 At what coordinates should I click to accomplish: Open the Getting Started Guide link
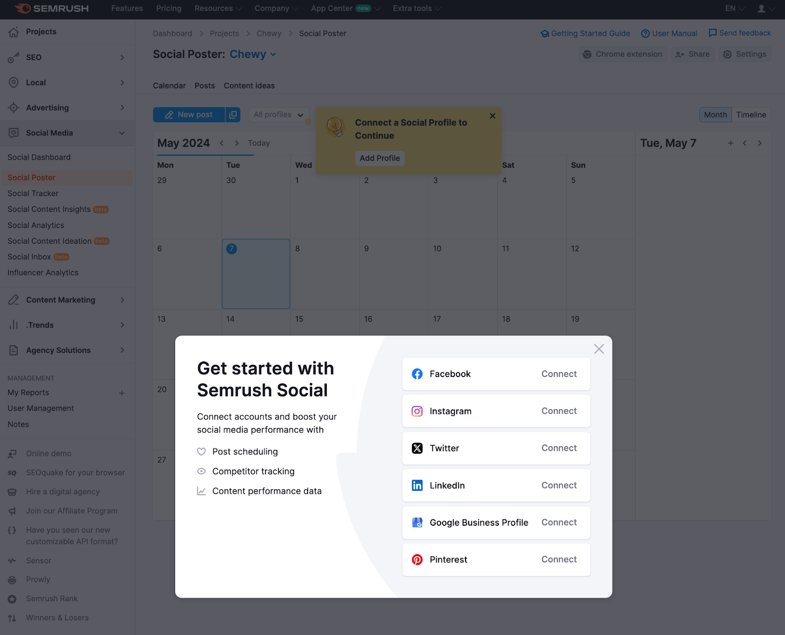(585, 33)
